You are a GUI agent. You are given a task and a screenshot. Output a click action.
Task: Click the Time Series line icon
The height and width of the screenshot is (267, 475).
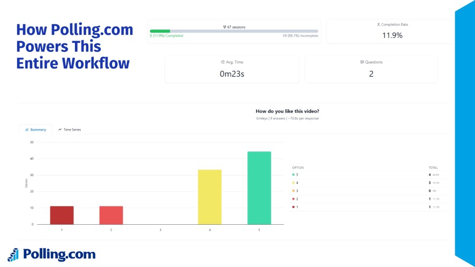click(x=60, y=129)
